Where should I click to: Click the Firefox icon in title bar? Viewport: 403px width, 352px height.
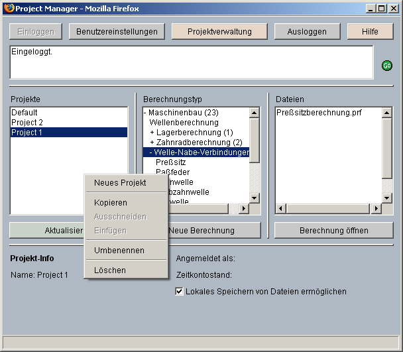coord(7,8)
